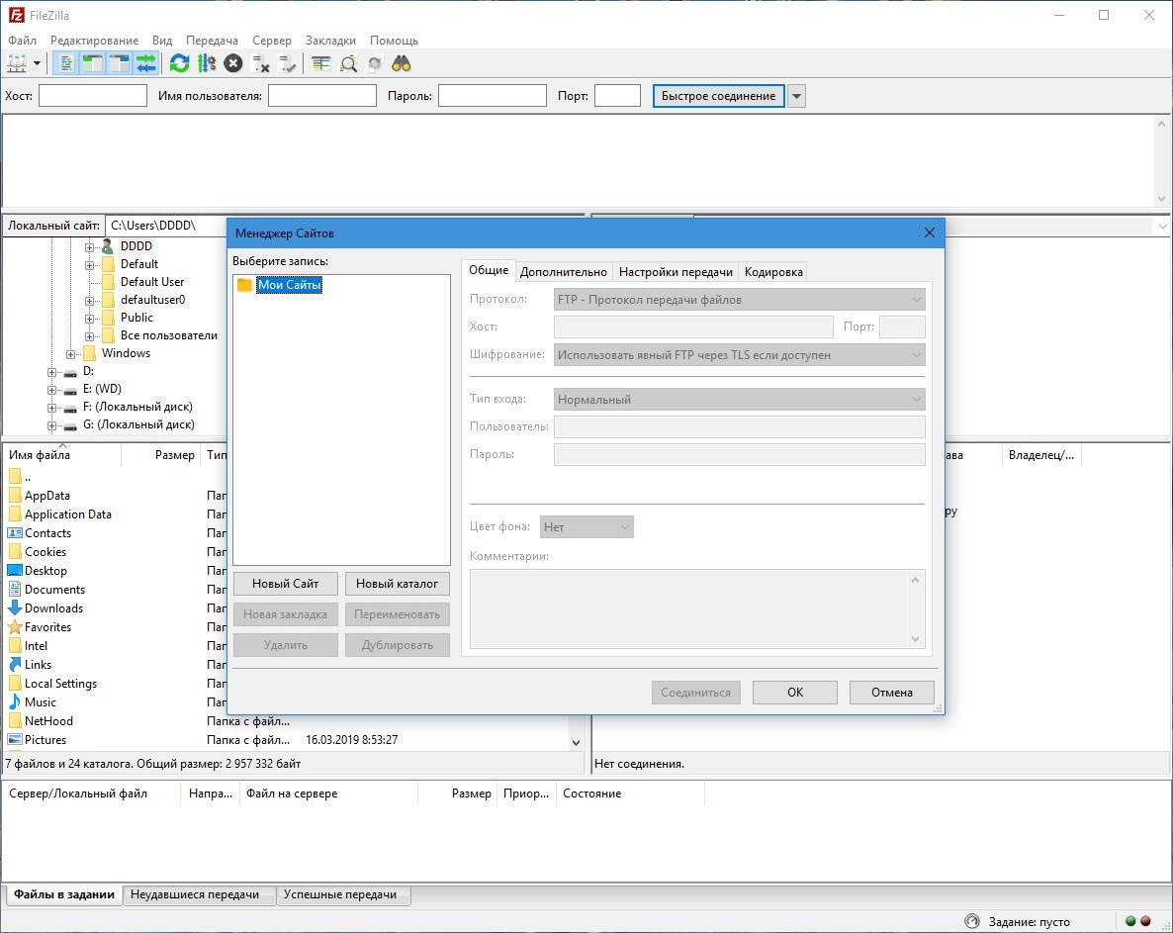Expand the 'D:' drive tree node

[51, 372]
